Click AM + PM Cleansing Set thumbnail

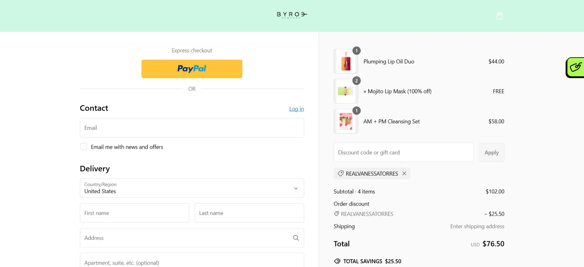click(x=346, y=121)
